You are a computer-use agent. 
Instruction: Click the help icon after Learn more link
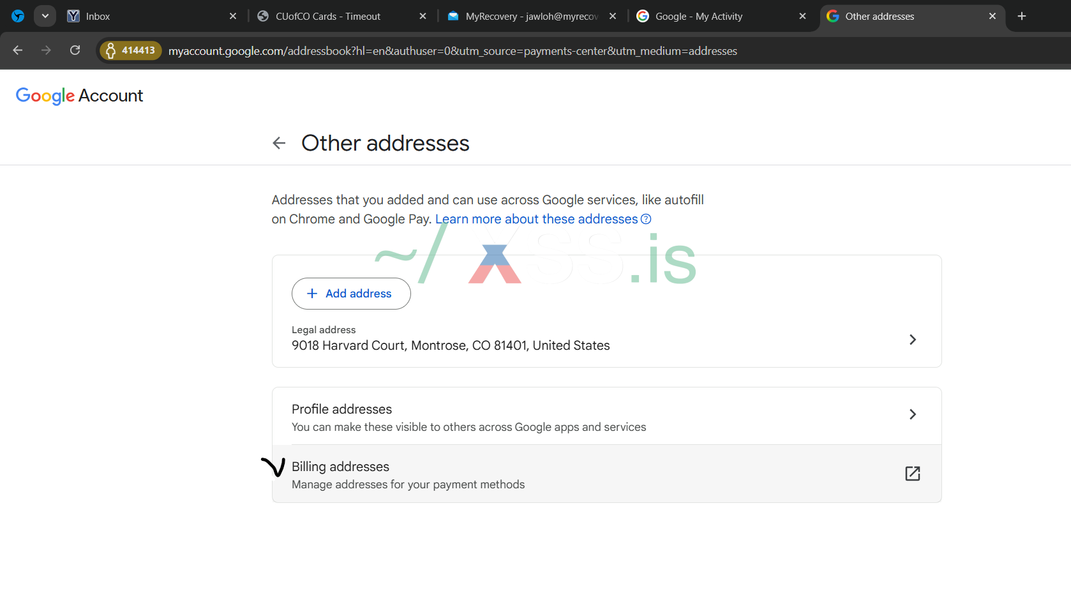tap(646, 220)
